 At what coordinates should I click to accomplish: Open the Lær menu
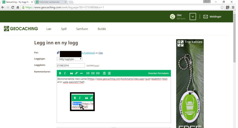click(x=49, y=29)
